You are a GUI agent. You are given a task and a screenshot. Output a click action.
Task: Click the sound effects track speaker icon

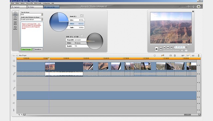pos(14,103)
